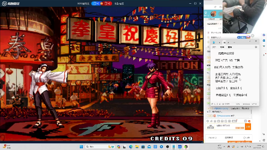Open the Outlook icon in the Edge sidebar

264,40
